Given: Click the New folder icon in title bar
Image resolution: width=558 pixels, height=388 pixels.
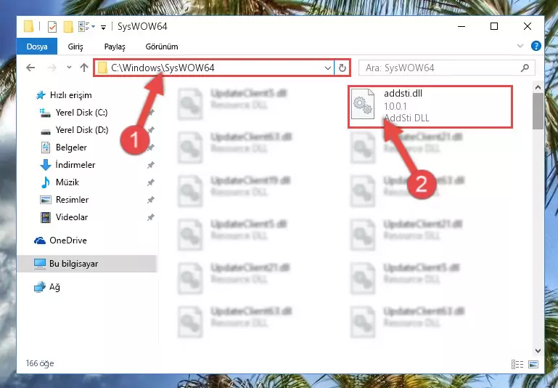Looking at the screenshot, I should click(x=68, y=27).
